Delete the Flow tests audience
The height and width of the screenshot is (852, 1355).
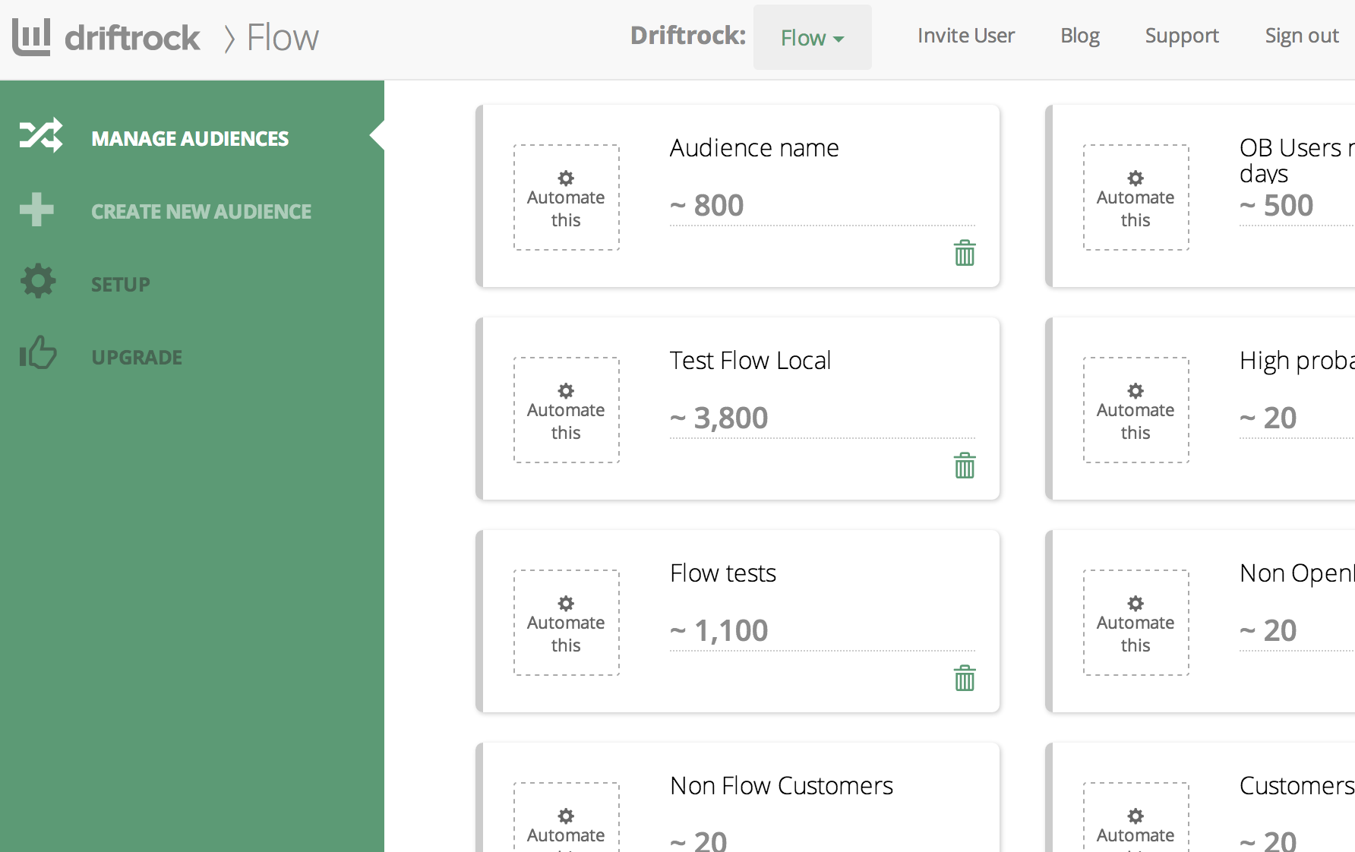pyautogui.click(x=964, y=678)
